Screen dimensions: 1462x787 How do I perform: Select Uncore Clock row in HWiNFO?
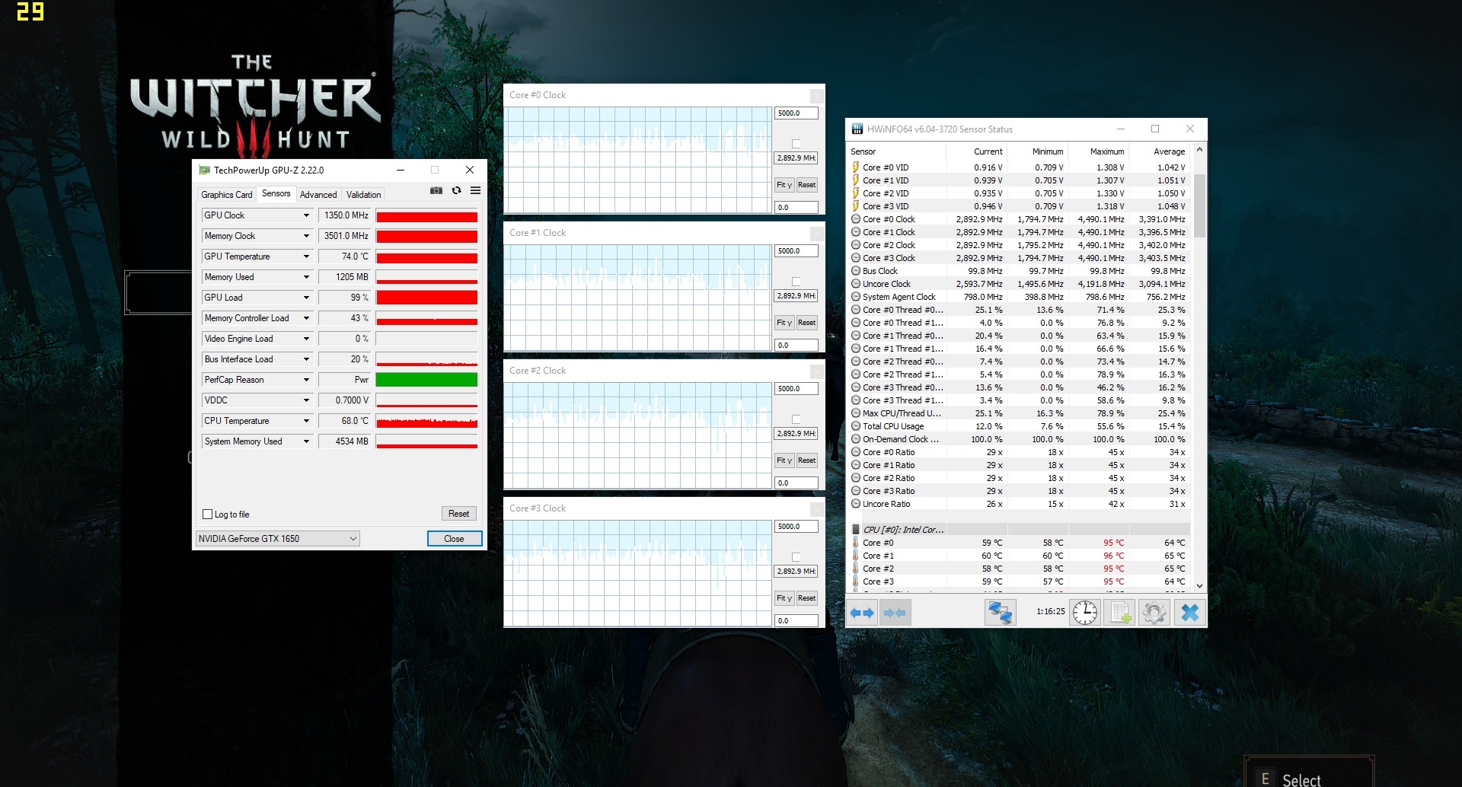[1019, 284]
